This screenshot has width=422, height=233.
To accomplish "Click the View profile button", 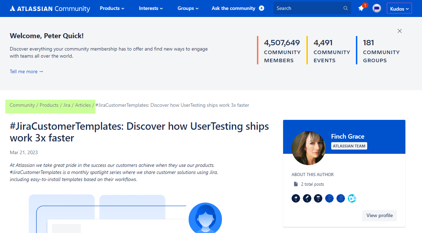I will click(380, 215).
